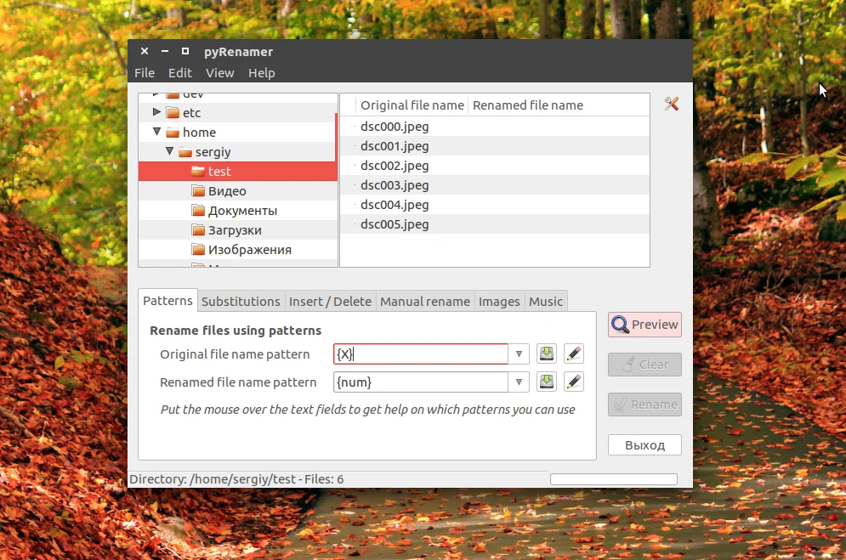Focus the original file name pattern field

pos(421,354)
